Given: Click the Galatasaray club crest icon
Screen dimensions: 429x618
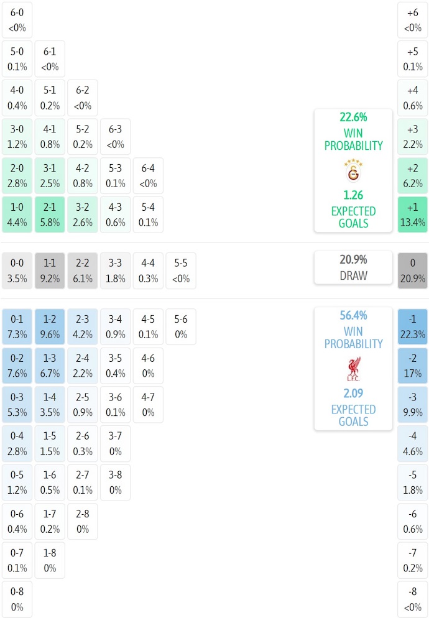Looking at the screenshot, I should 353,170.
